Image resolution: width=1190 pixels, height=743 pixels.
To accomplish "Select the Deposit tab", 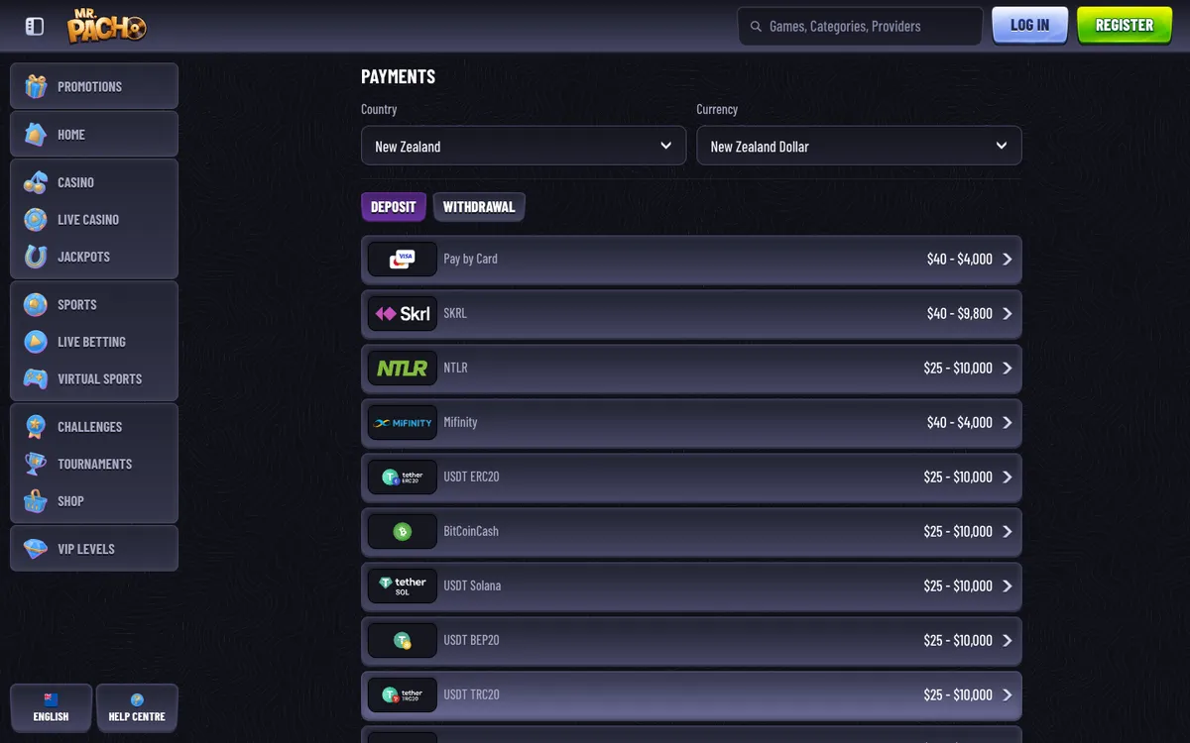I will click(394, 207).
